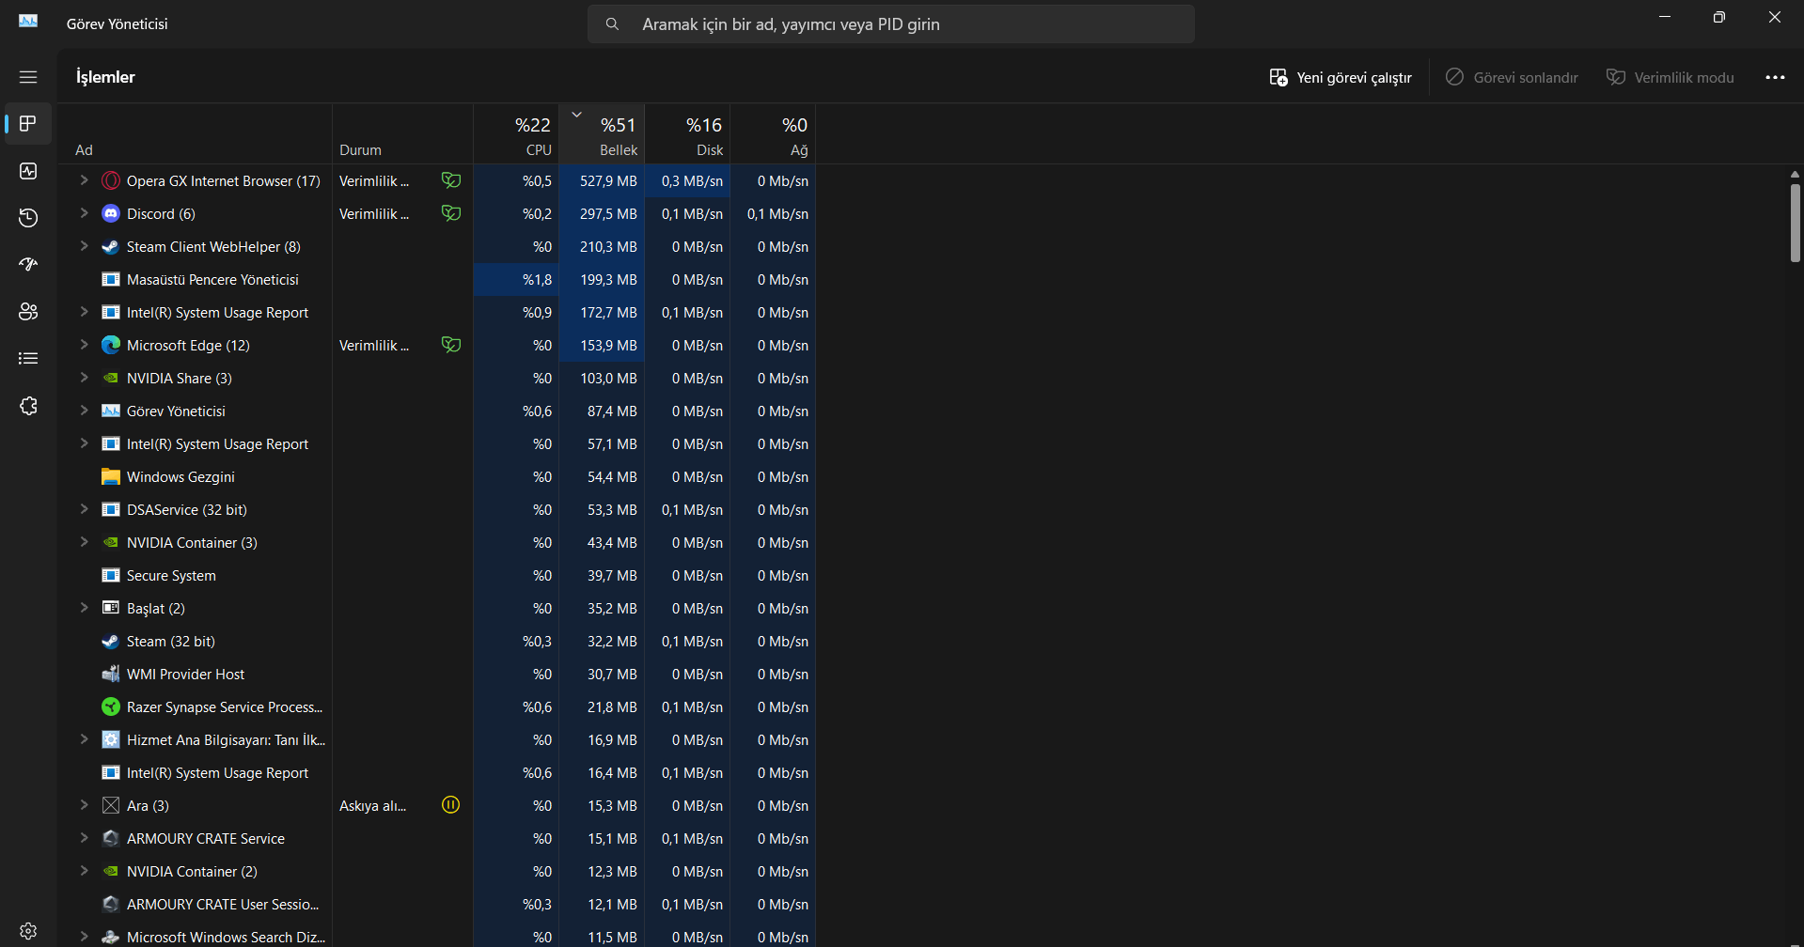Screen dimensions: 1804x947
Task: Select the Windows Gezgini process name
Action: point(180,477)
